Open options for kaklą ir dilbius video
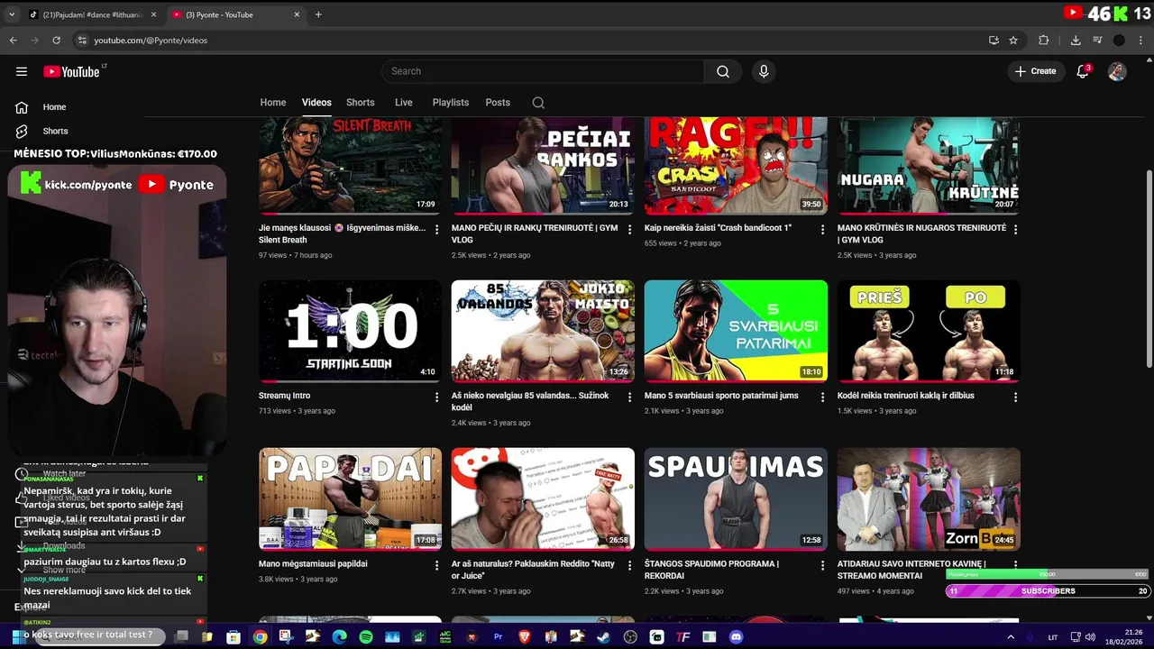The image size is (1154, 649). click(x=1015, y=397)
